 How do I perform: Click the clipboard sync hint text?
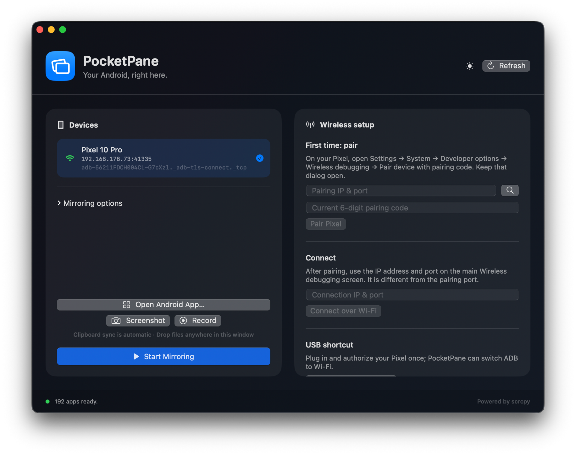[163, 334]
